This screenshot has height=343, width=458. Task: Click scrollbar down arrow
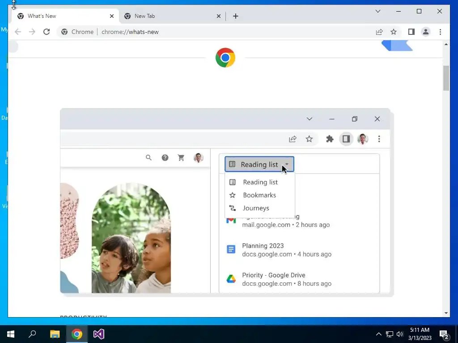tap(446, 313)
